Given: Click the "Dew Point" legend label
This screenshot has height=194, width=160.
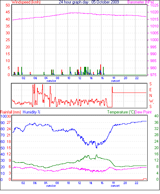Looking at the screenshot, I should pyautogui.click(x=143, y=112).
